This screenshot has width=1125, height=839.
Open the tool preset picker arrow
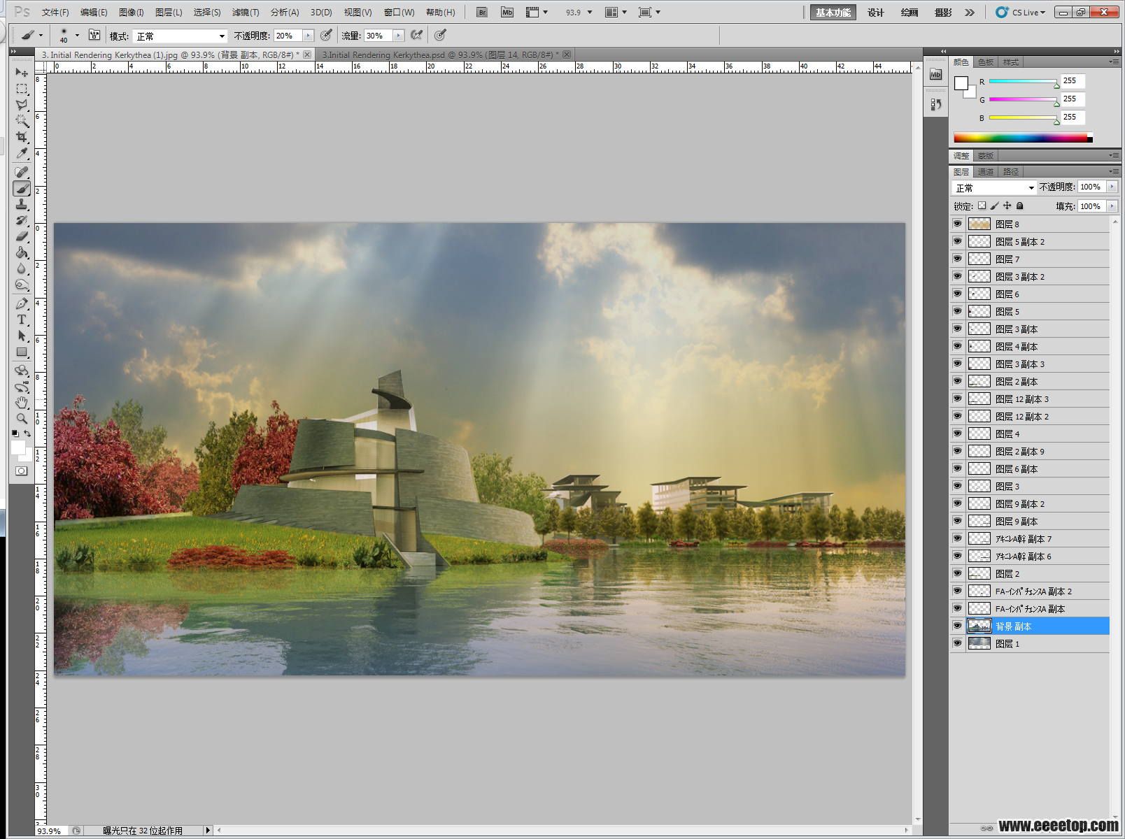point(41,35)
